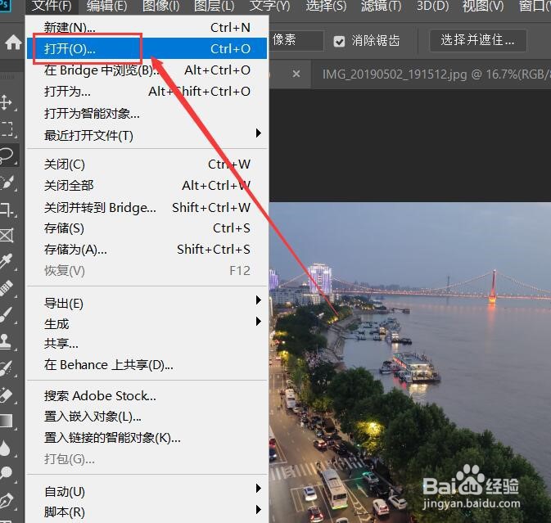
Task: Click the Home icon
Action: click(x=13, y=43)
